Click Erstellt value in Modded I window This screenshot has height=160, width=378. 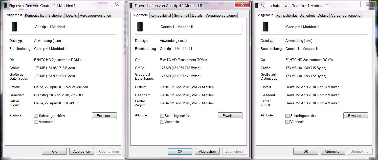coord(61,87)
